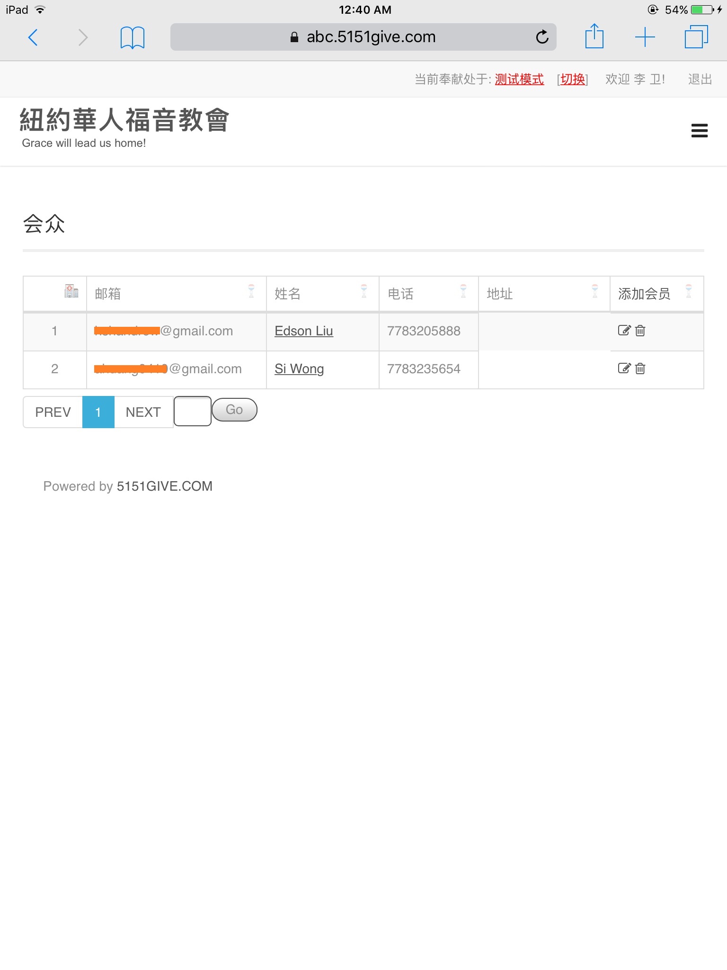The height and width of the screenshot is (970, 727).
Task: Edit the Si Wong row
Action: (x=624, y=368)
